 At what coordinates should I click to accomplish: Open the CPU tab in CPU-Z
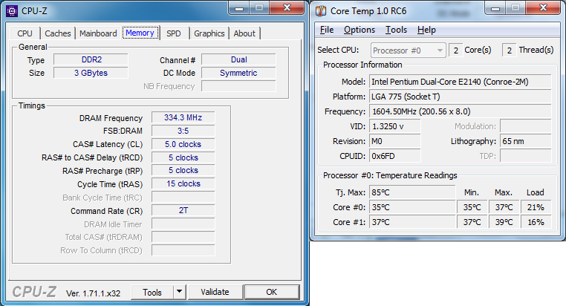[x=25, y=33]
